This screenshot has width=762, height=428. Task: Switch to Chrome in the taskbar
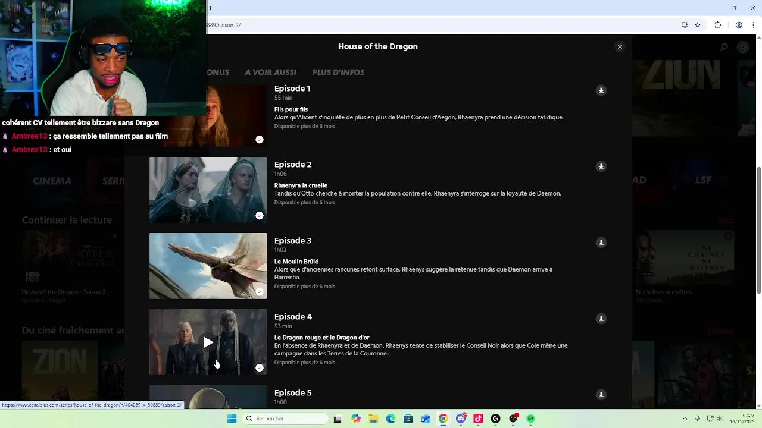point(443,418)
